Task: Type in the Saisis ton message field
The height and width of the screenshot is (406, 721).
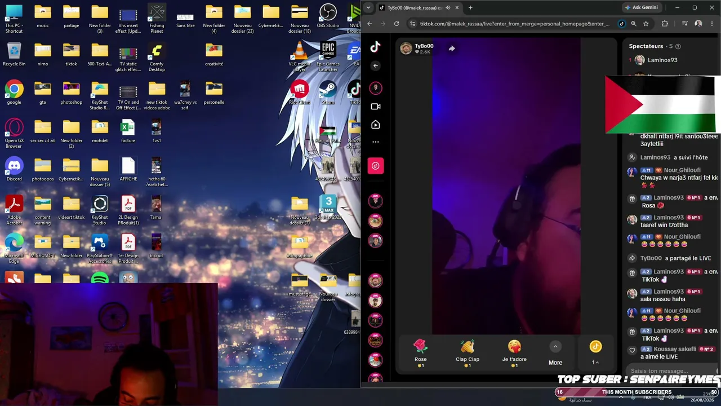Action: pos(671,370)
